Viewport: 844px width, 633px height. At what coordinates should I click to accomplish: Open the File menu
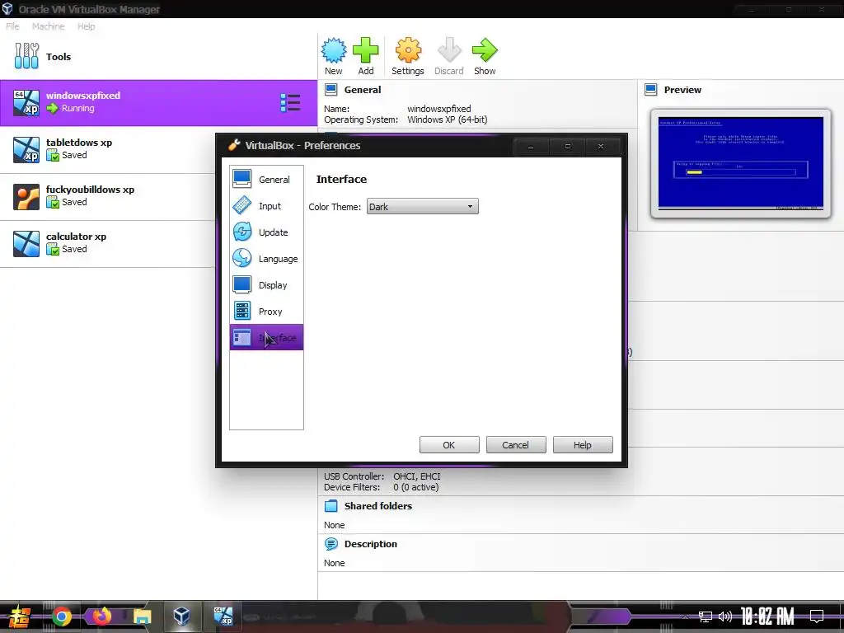point(12,26)
